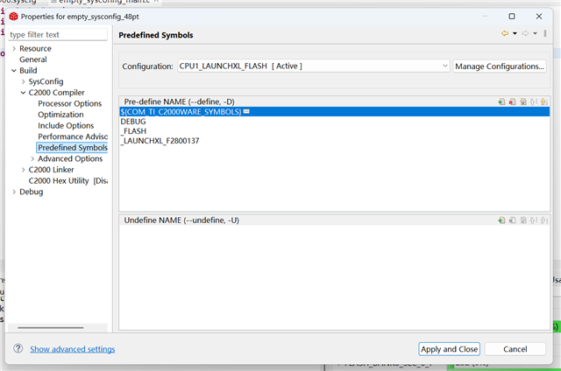Select Debug label in the tree
The width and height of the screenshot is (561, 371).
pyautogui.click(x=32, y=192)
